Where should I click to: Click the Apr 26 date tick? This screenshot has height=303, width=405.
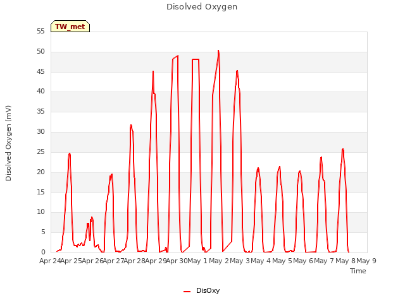click(x=92, y=261)
